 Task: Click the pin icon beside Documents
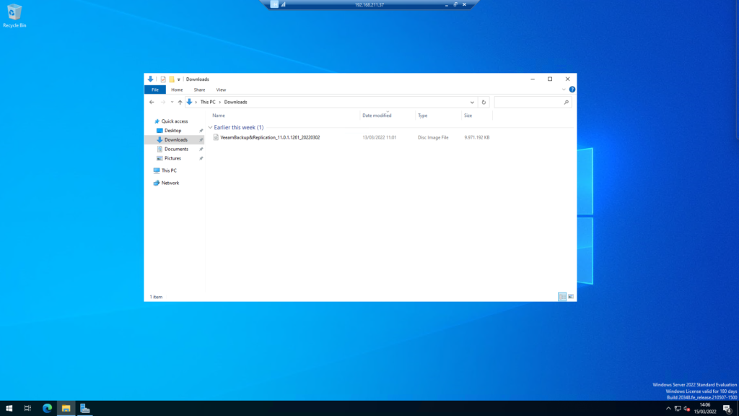click(x=201, y=149)
